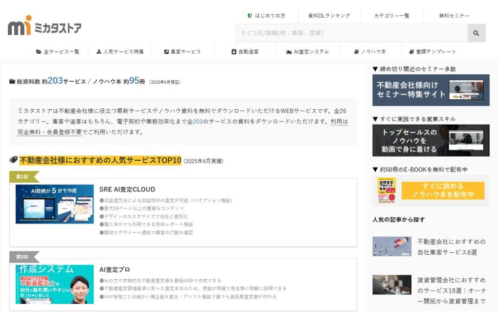
Task: Open 無料セミナー page
Action: [x=455, y=16]
